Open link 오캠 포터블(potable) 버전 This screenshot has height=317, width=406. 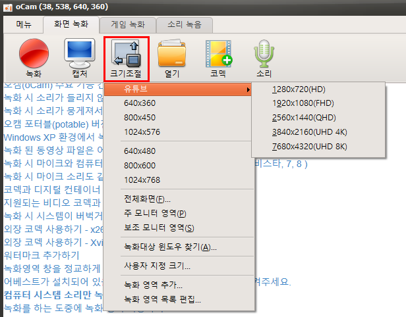(53, 124)
